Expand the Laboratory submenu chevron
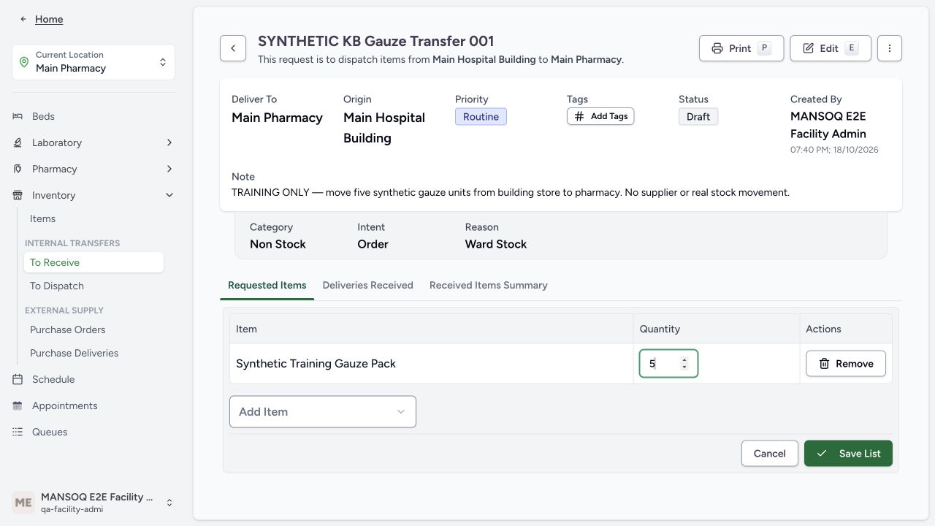935x526 pixels. [x=169, y=142]
